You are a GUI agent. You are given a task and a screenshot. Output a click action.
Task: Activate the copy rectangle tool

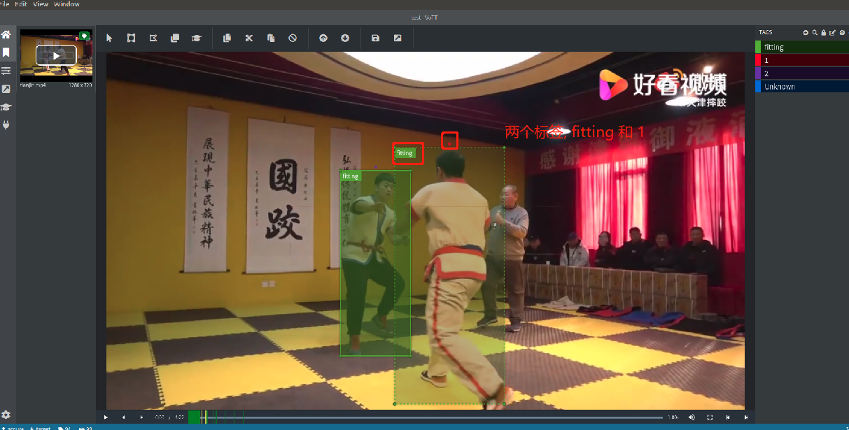point(175,38)
